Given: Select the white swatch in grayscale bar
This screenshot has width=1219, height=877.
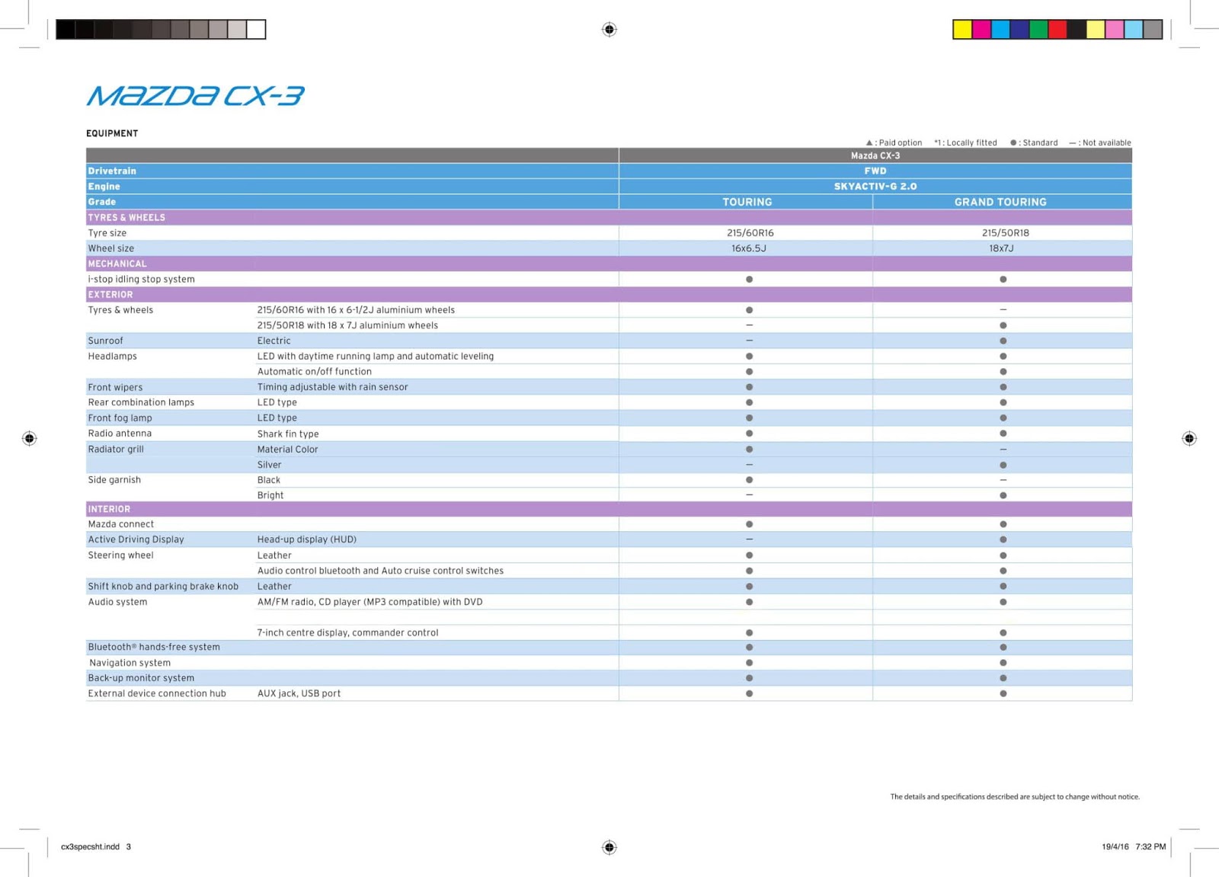Looking at the screenshot, I should [x=256, y=30].
